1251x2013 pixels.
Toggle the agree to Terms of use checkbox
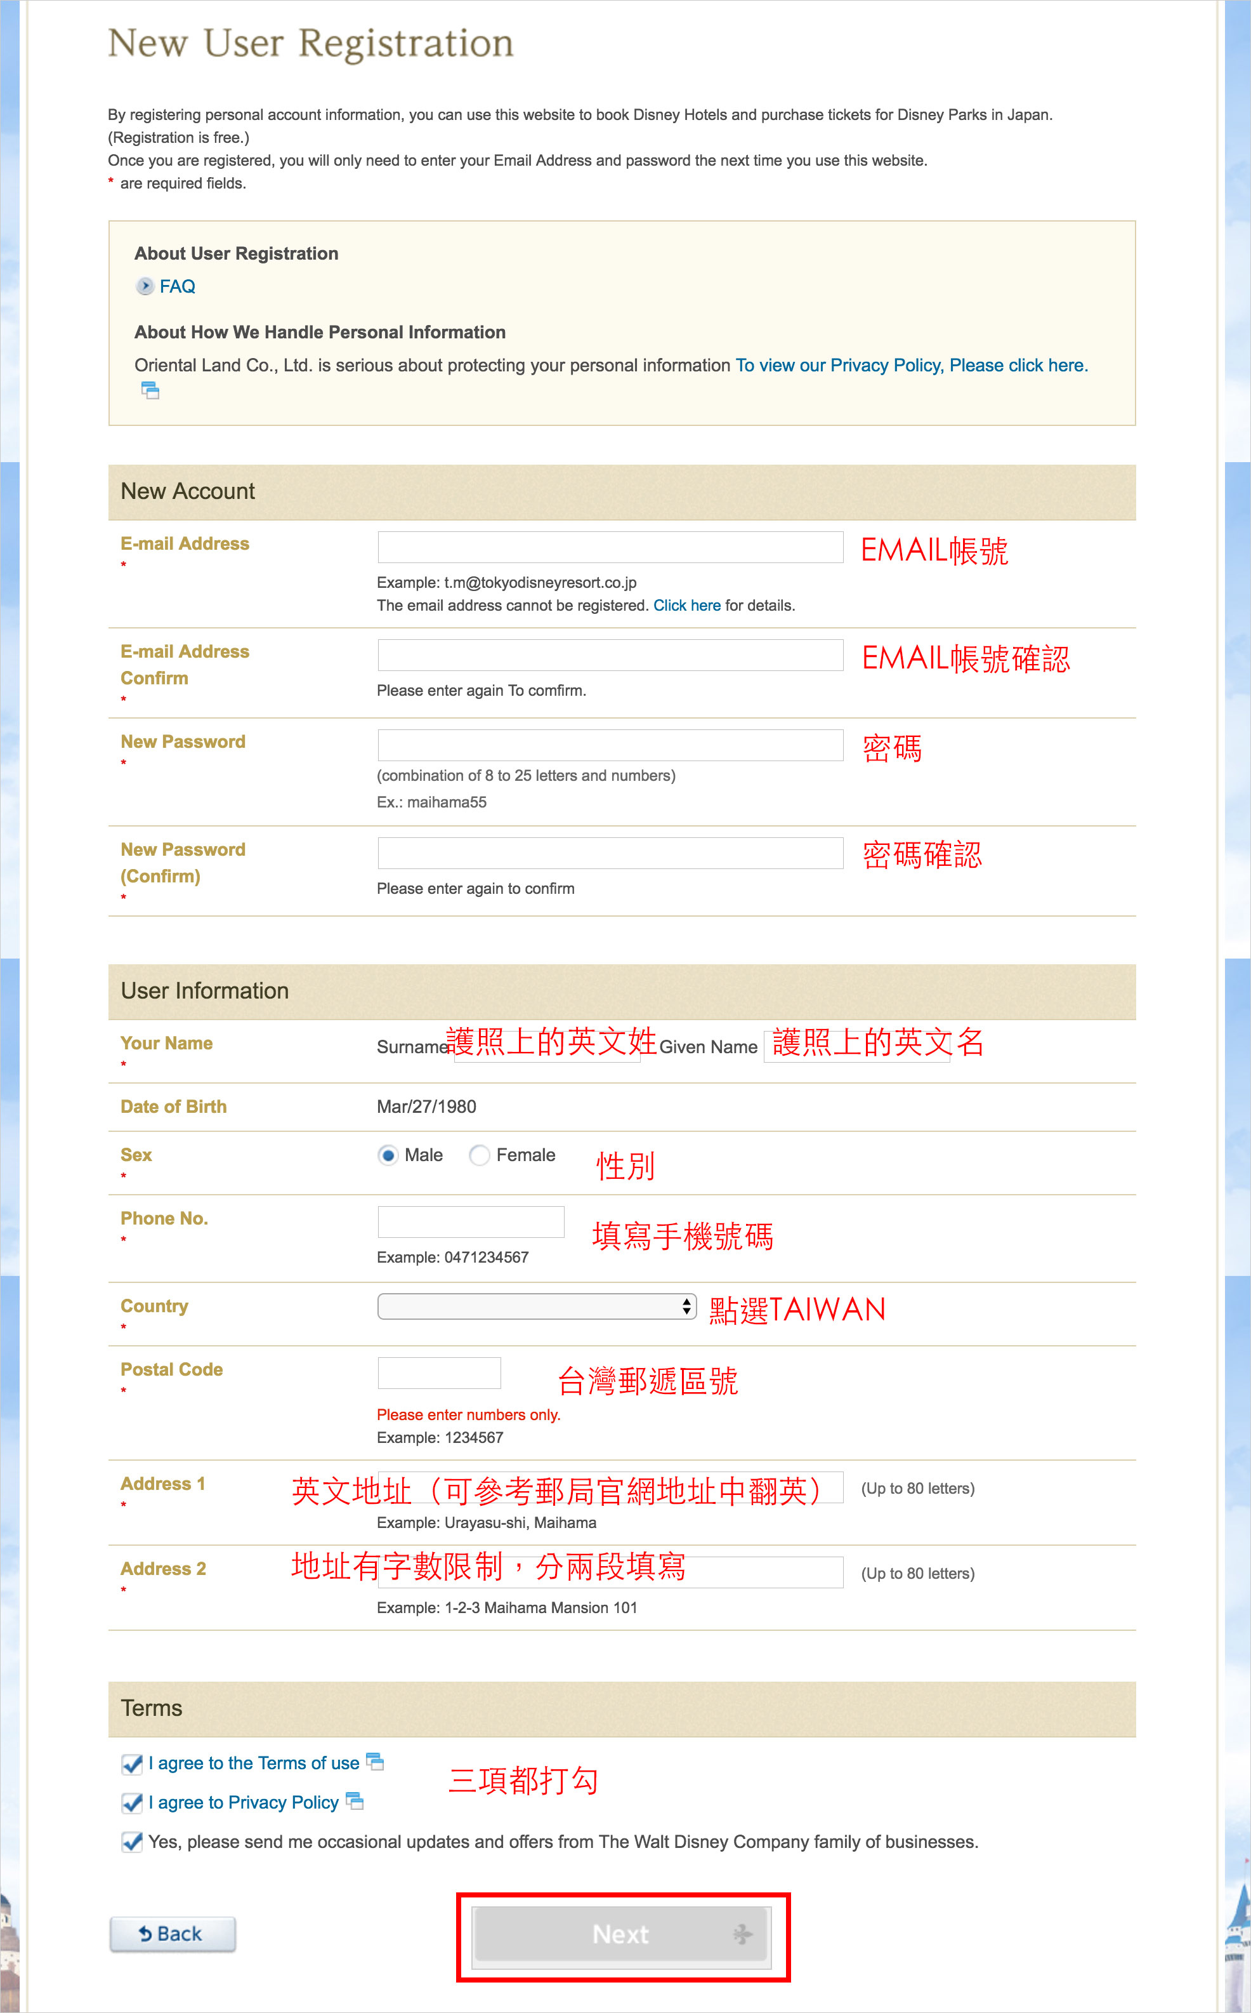(x=131, y=1764)
